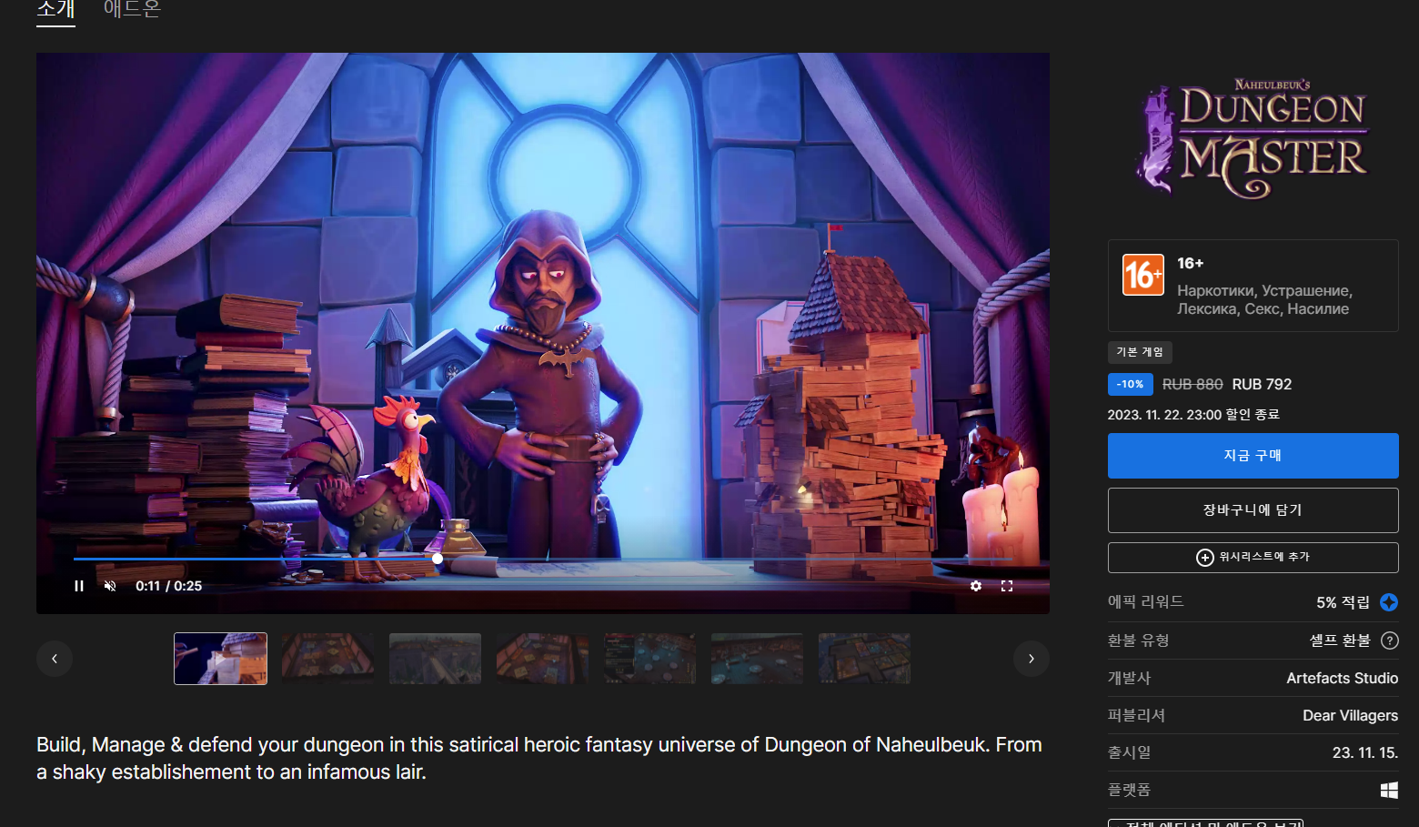Click the Epic Rewards badge icon

coord(1389,602)
